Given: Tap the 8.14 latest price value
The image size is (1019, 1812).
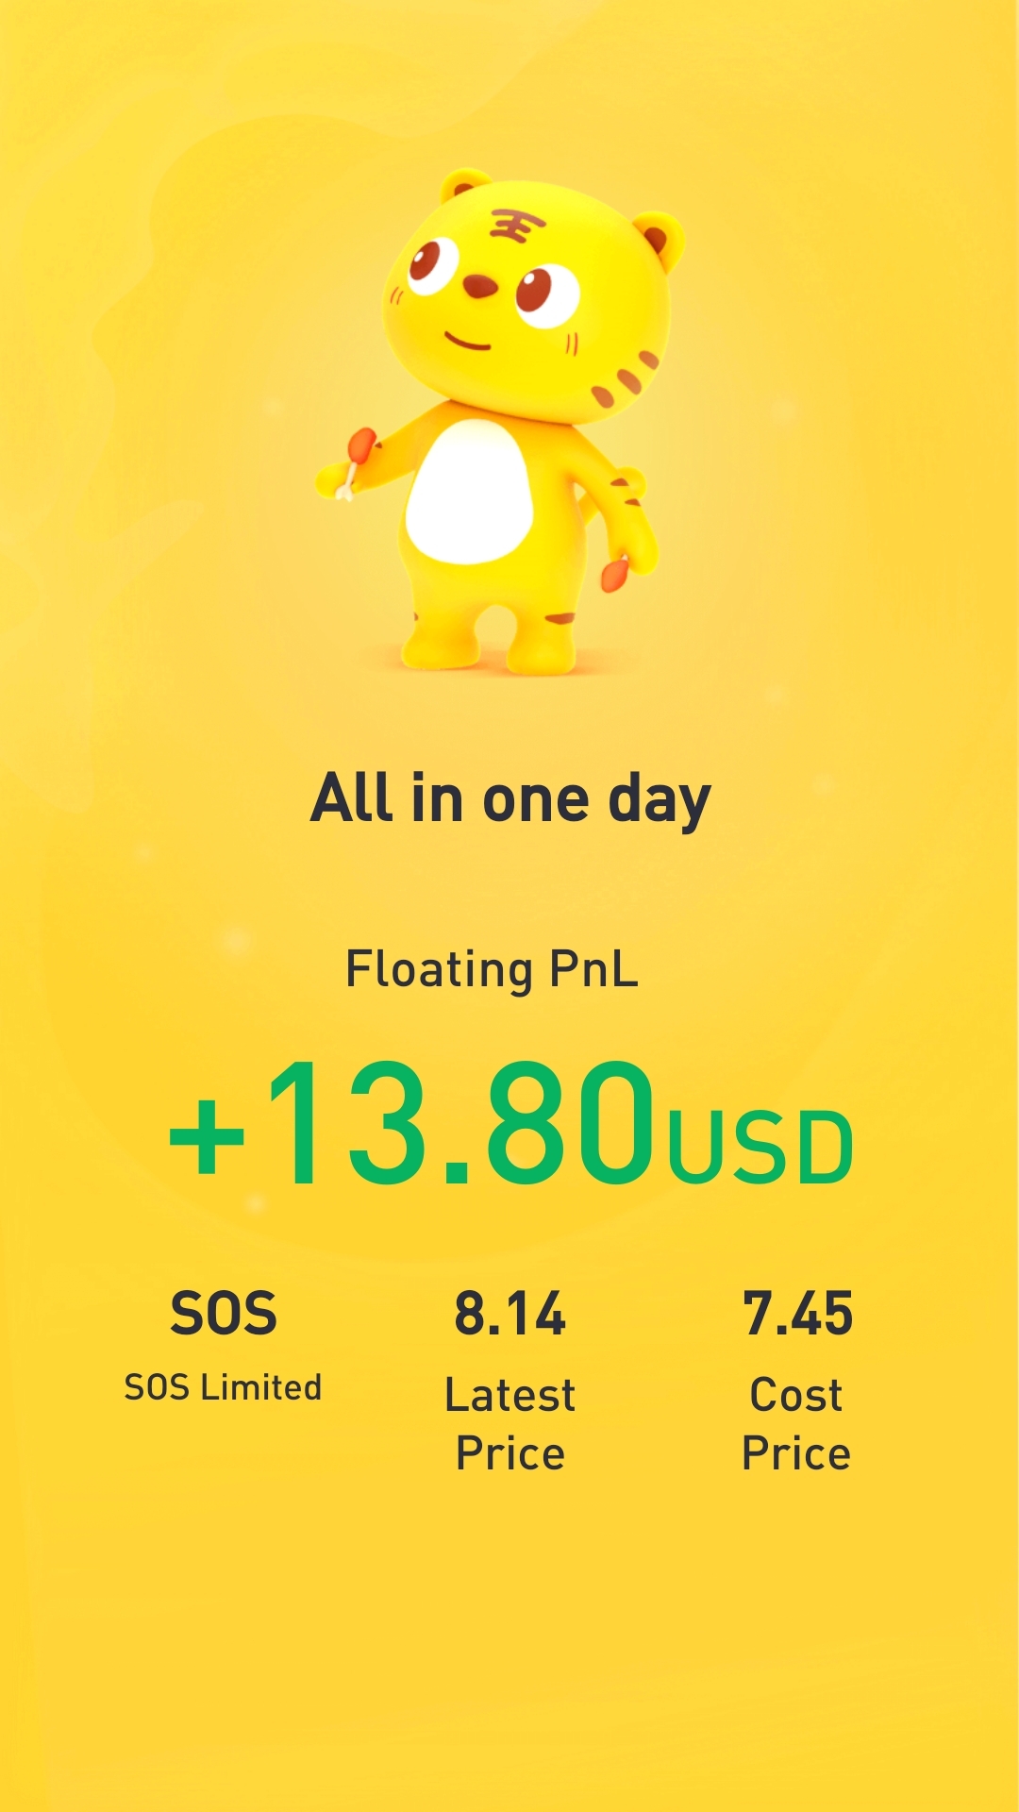Looking at the screenshot, I should 510,1313.
